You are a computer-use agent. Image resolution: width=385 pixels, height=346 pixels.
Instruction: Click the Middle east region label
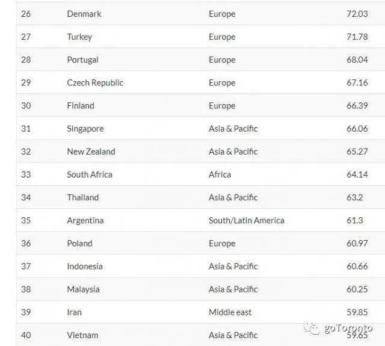pyautogui.click(x=230, y=312)
